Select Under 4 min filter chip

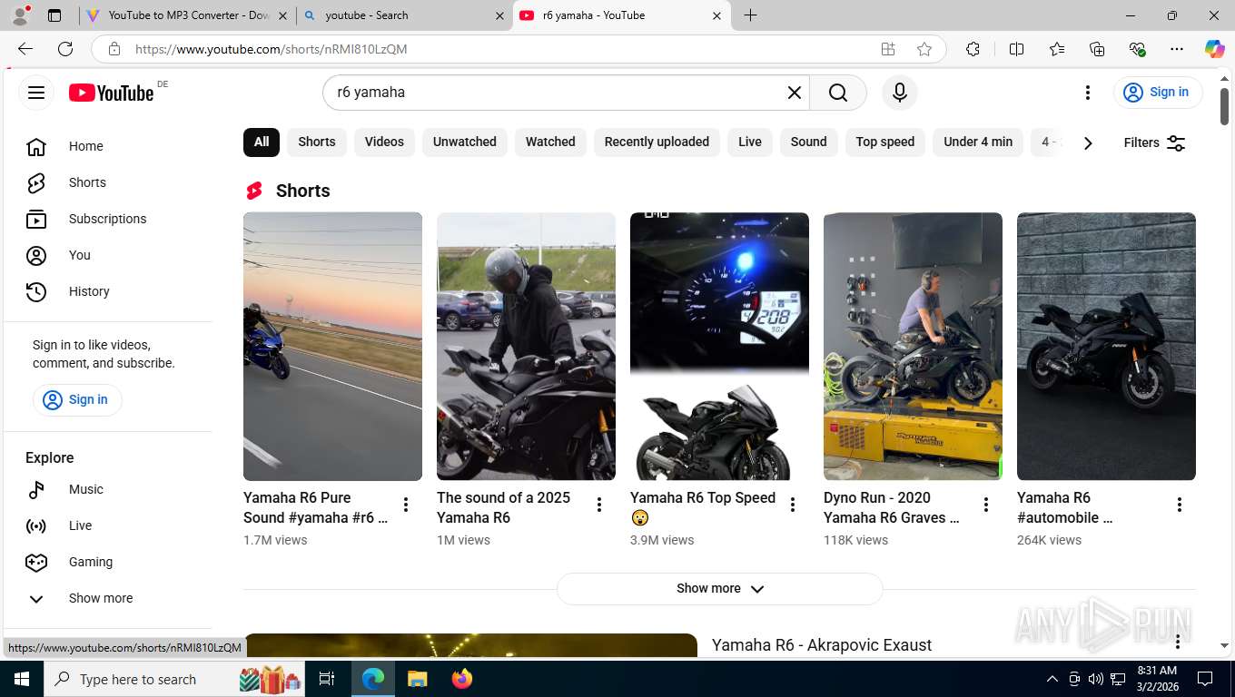coord(978,142)
